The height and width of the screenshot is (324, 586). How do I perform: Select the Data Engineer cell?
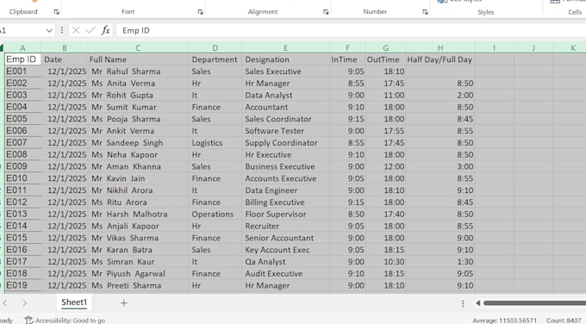pos(285,190)
